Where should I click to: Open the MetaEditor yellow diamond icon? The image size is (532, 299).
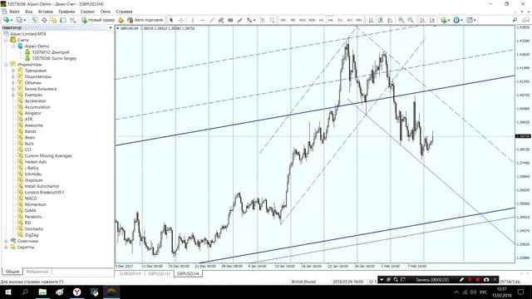[121, 20]
